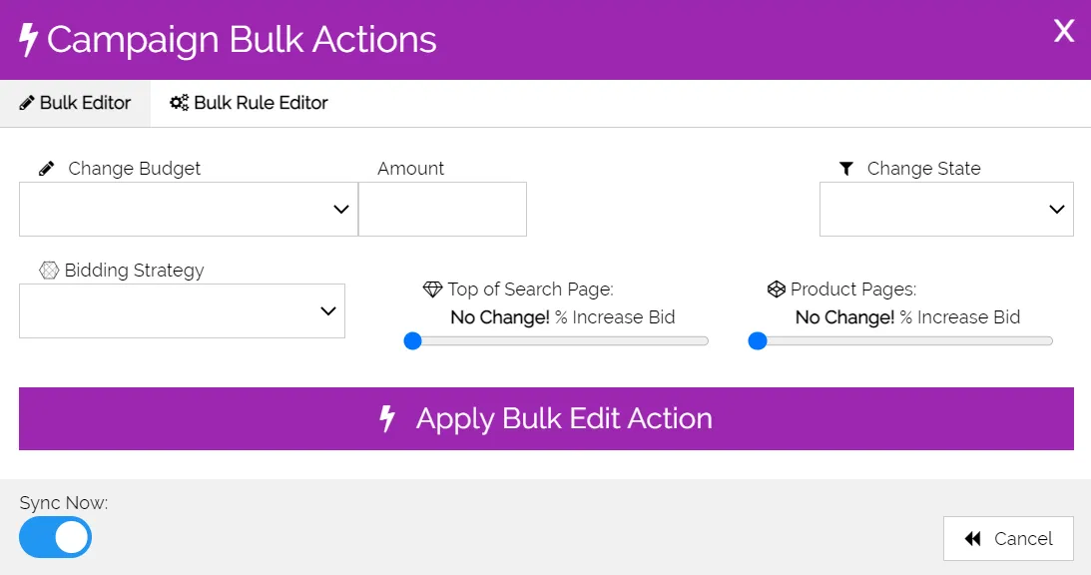The image size is (1091, 575).
Task: Close dialog with the X button
Action: [1064, 31]
